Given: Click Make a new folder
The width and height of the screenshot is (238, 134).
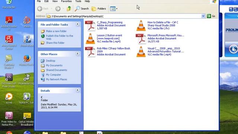Looking at the screenshot, I should click(x=56, y=31).
